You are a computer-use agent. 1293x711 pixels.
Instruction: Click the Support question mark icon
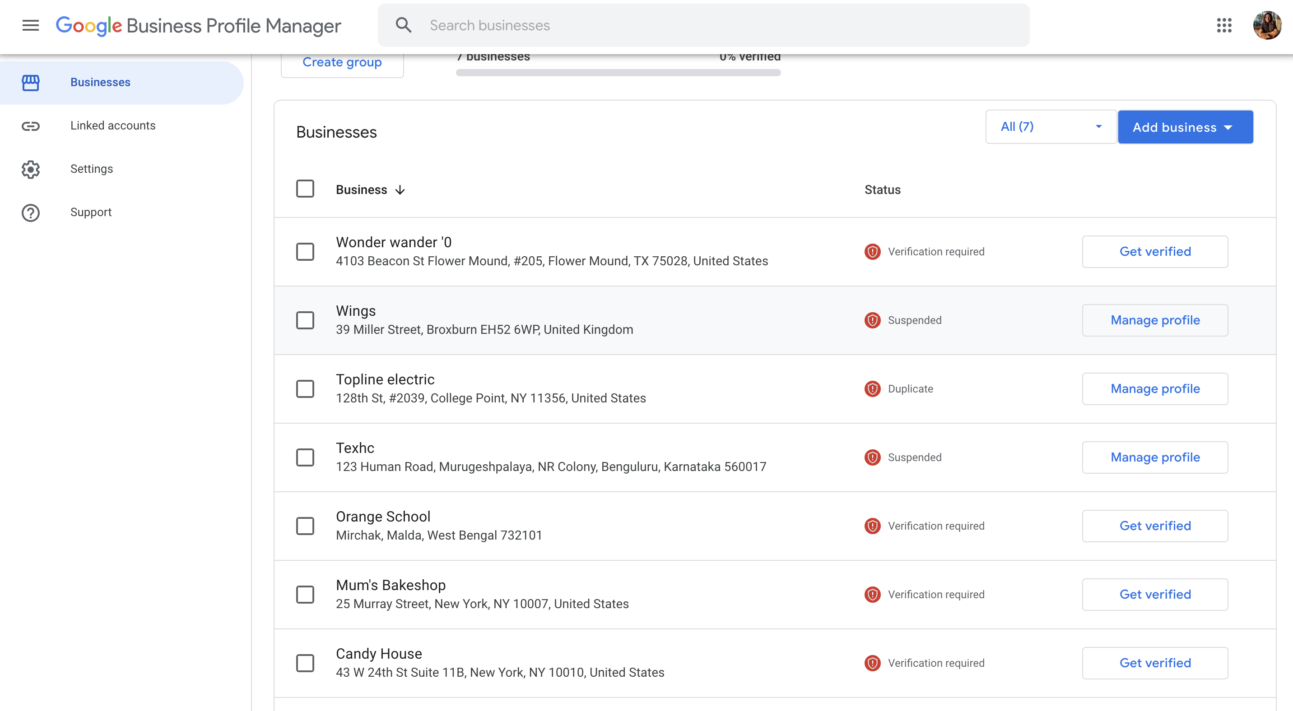[31, 212]
